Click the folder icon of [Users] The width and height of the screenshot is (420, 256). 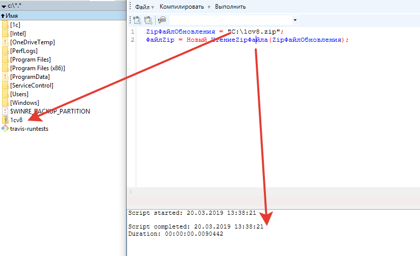point(5,94)
